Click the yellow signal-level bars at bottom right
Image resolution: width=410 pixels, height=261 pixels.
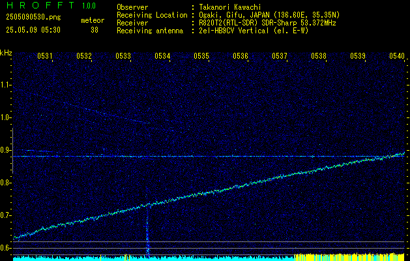[x=349, y=257]
